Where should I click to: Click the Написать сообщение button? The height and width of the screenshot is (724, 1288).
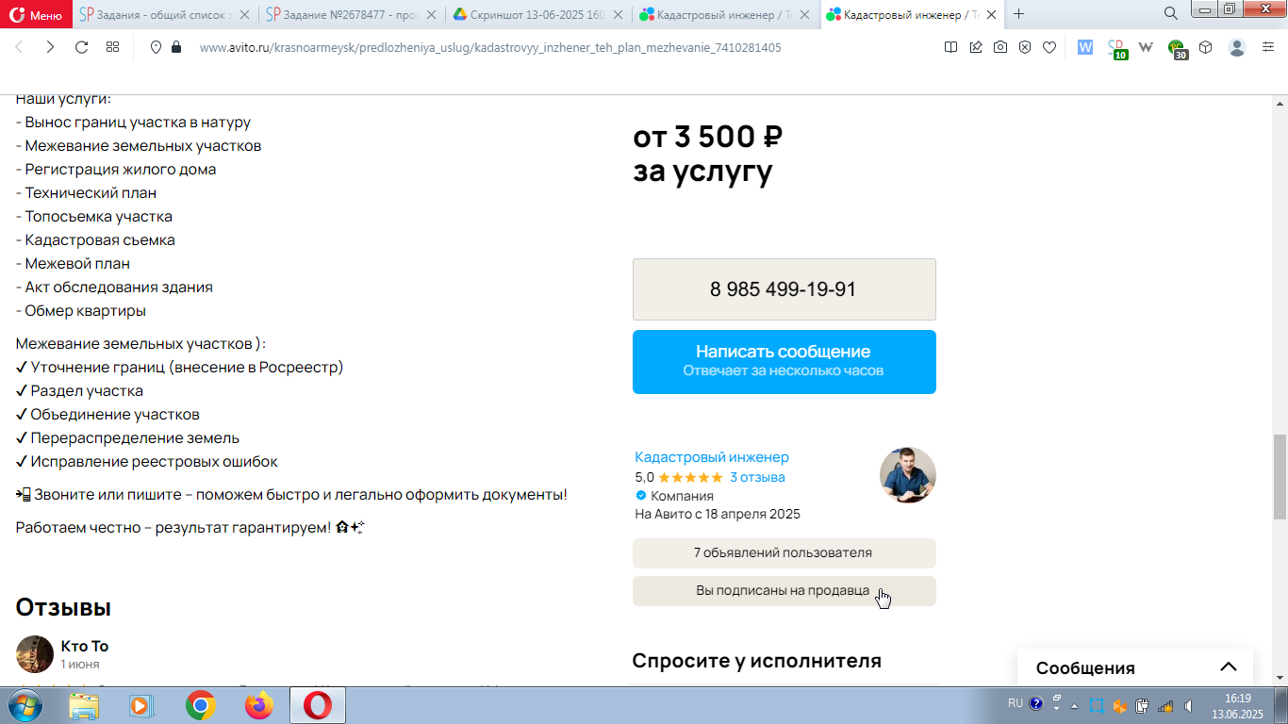click(784, 361)
